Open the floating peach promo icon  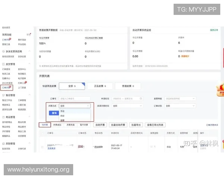220,89
